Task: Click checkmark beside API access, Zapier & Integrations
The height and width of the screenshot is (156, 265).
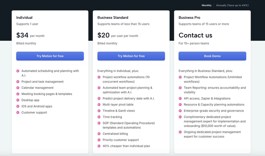Action: 180,99
